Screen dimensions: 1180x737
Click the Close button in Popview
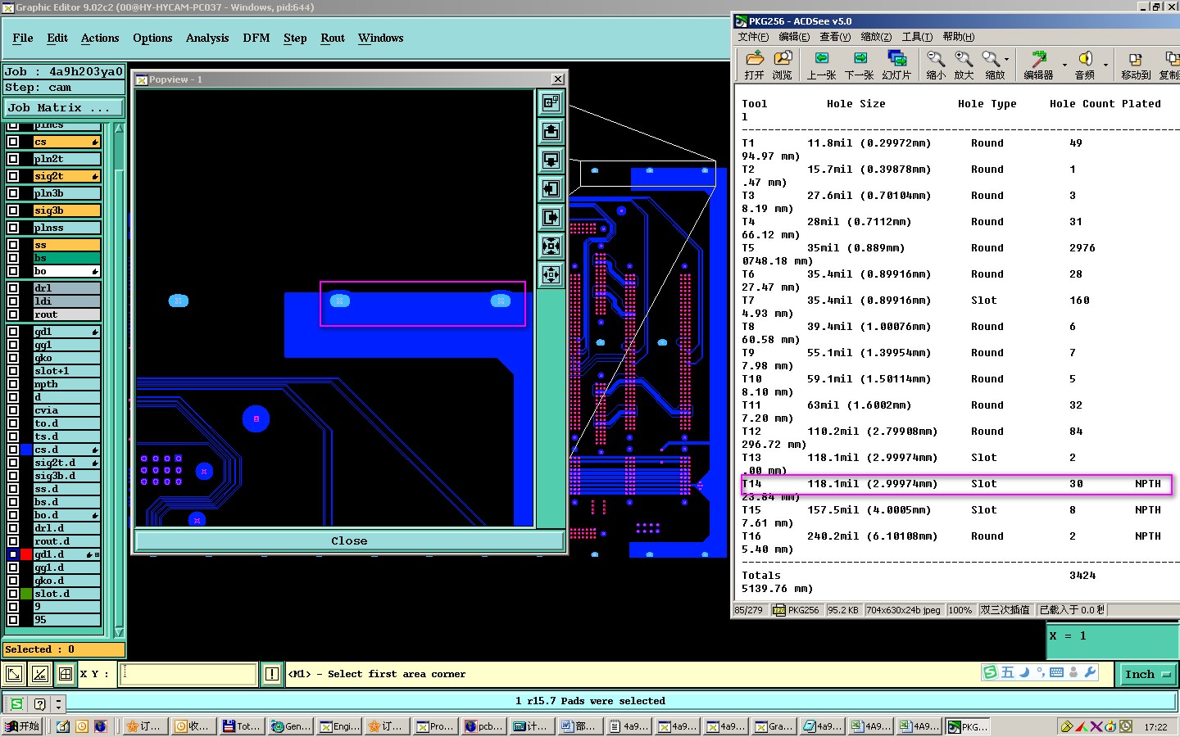pyautogui.click(x=349, y=540)
